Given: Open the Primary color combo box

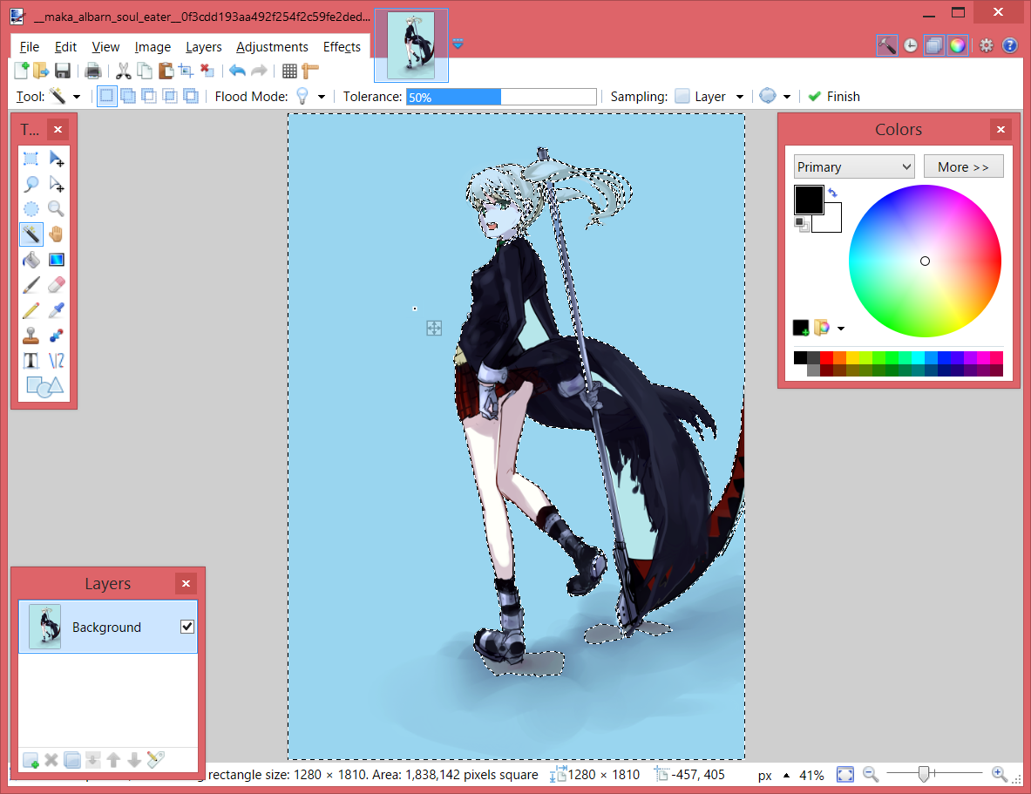Looking at the screenshot, I should [854, 167].
